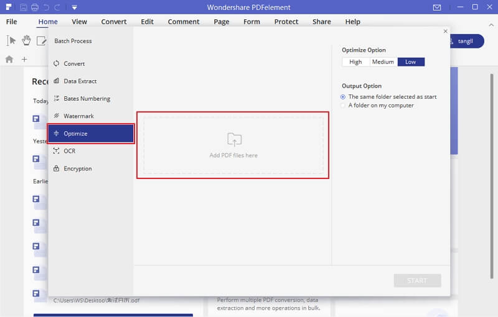This screenshot has width=498, height=317.
Task: Click the Watermark stripes icon
Action: [56, 116]
